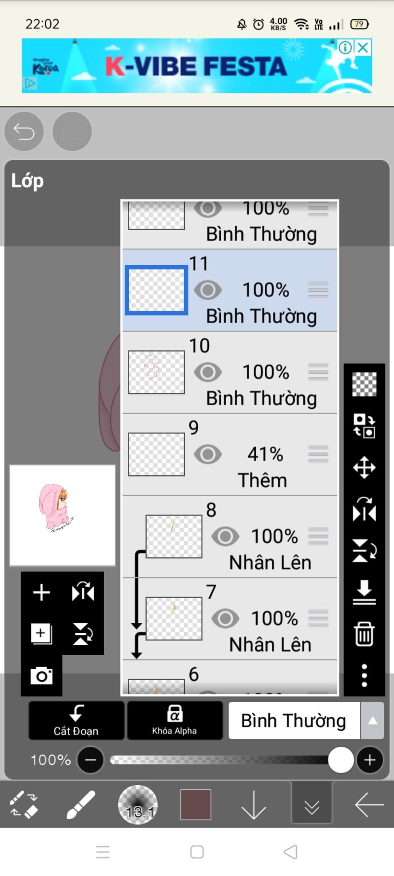Viewport: 394px width, 876px height.
Task: Delete the selected layer with trash icon
Action: click(364, 634)
